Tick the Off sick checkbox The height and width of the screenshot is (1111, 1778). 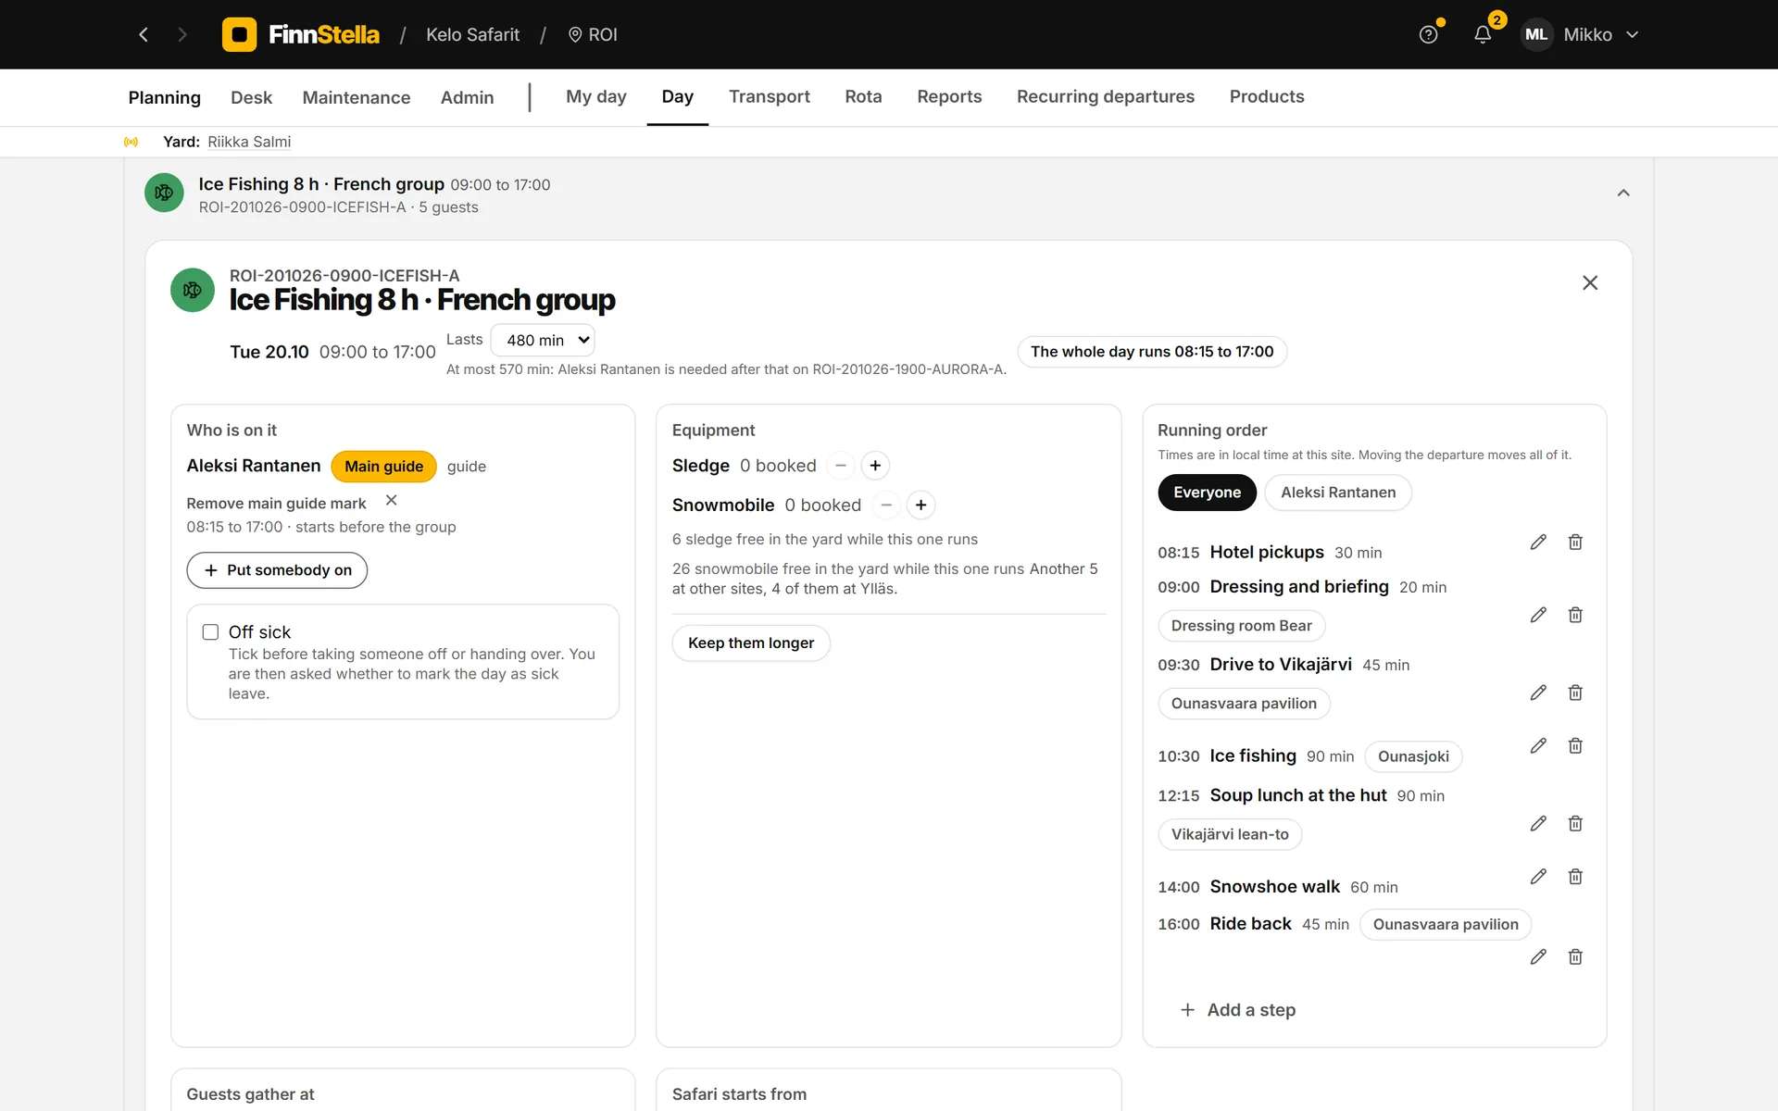click(x=210, y=632)
